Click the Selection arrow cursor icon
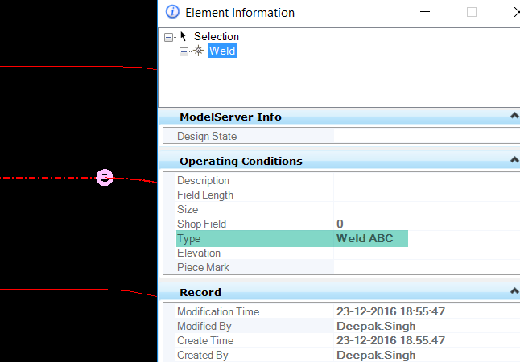 pos(184,36)
